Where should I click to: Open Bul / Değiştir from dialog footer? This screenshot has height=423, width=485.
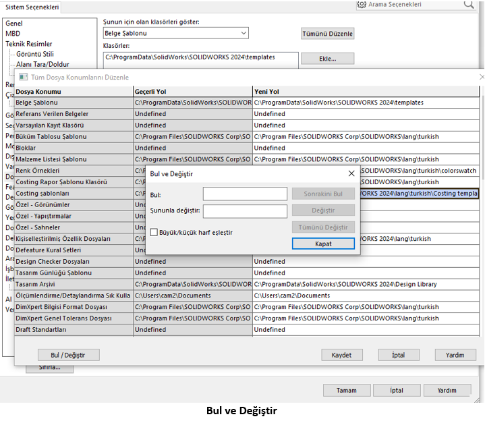[x=66, y=355]
